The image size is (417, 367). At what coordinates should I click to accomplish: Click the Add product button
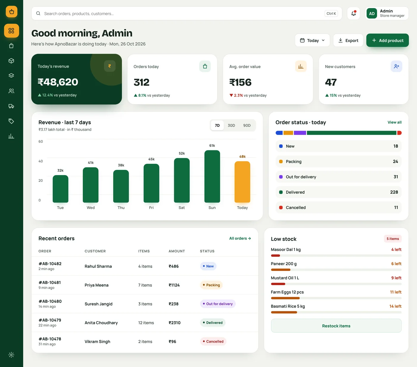tap(388, 40)
